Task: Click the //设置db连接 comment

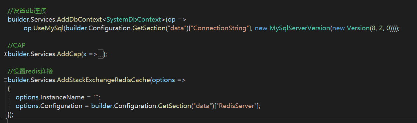Action: click(x=27, y=11)
